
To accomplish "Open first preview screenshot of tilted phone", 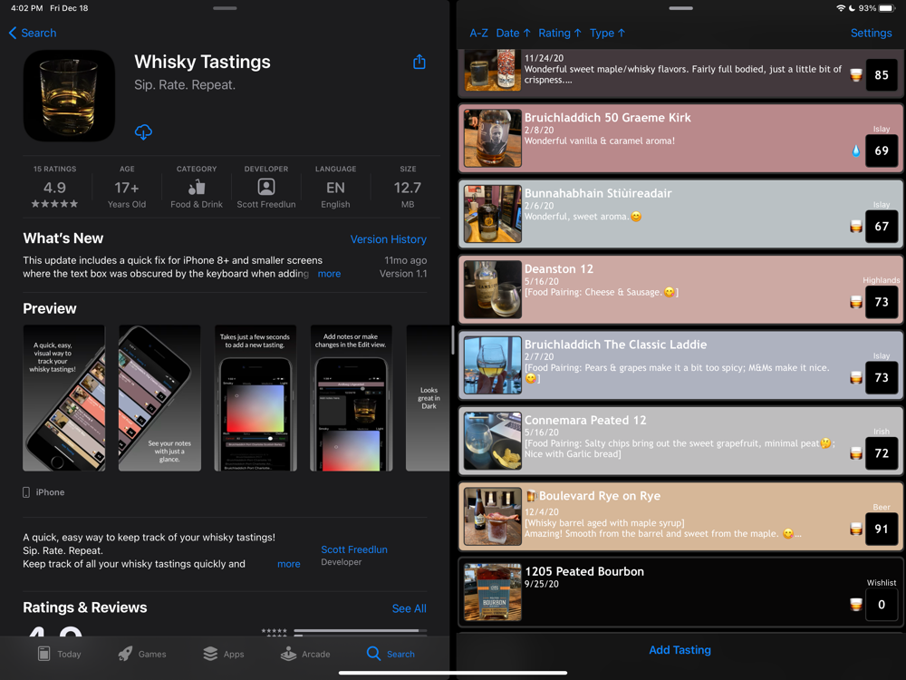I will tap(64, 398).
